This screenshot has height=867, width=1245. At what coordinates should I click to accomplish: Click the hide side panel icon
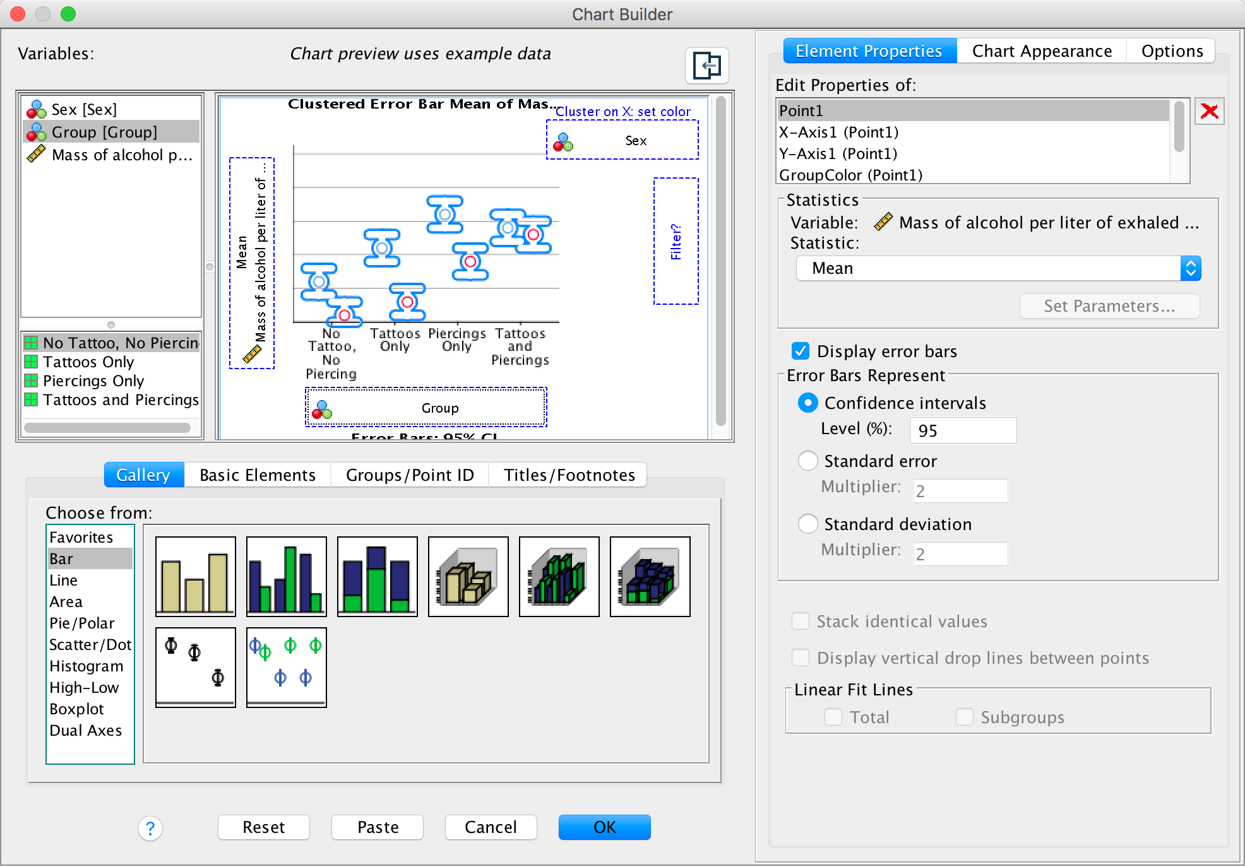pyautogui.click(x=706, y=65)
